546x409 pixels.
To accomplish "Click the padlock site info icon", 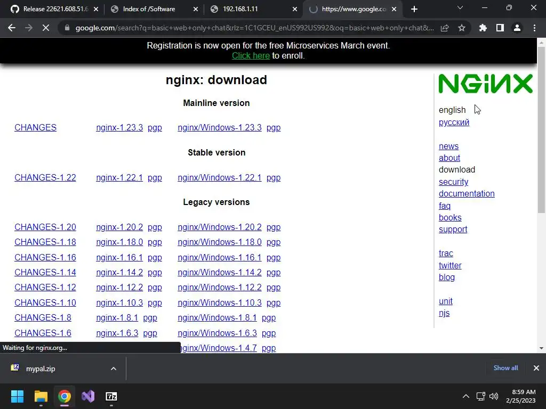I will pos(67,28).
